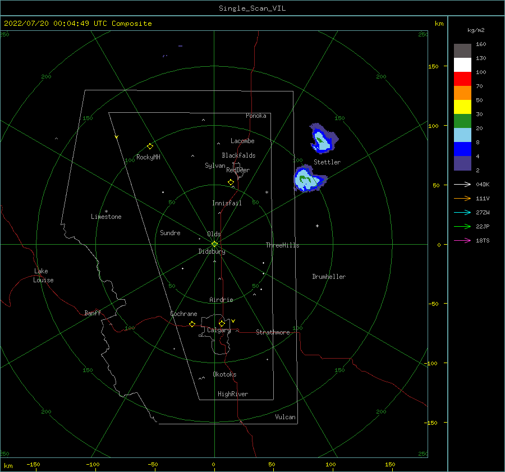Click the ThreeHills town label
Screen dimensions: 505x472
coord(282,245)
